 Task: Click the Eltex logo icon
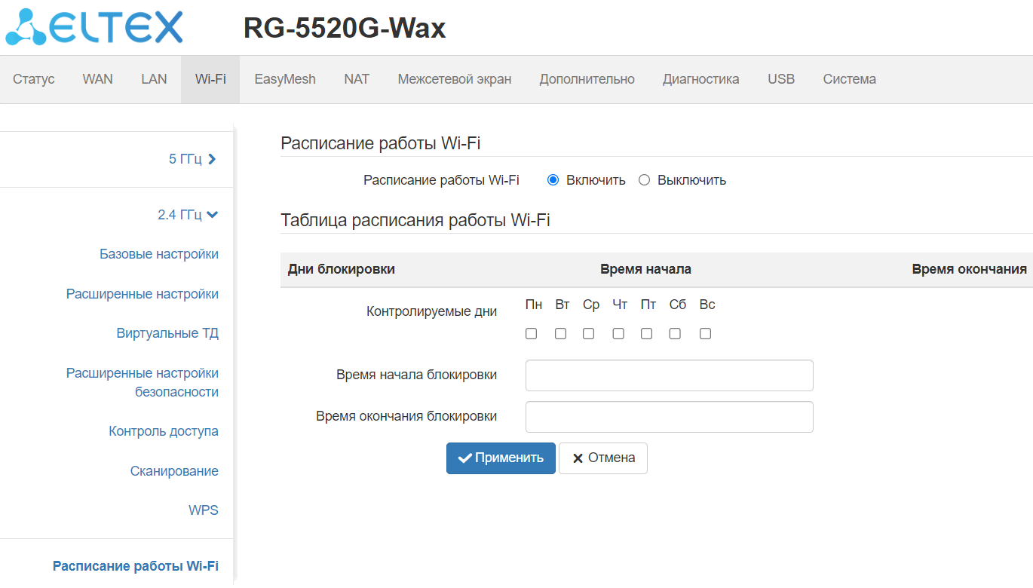point(26,28)
